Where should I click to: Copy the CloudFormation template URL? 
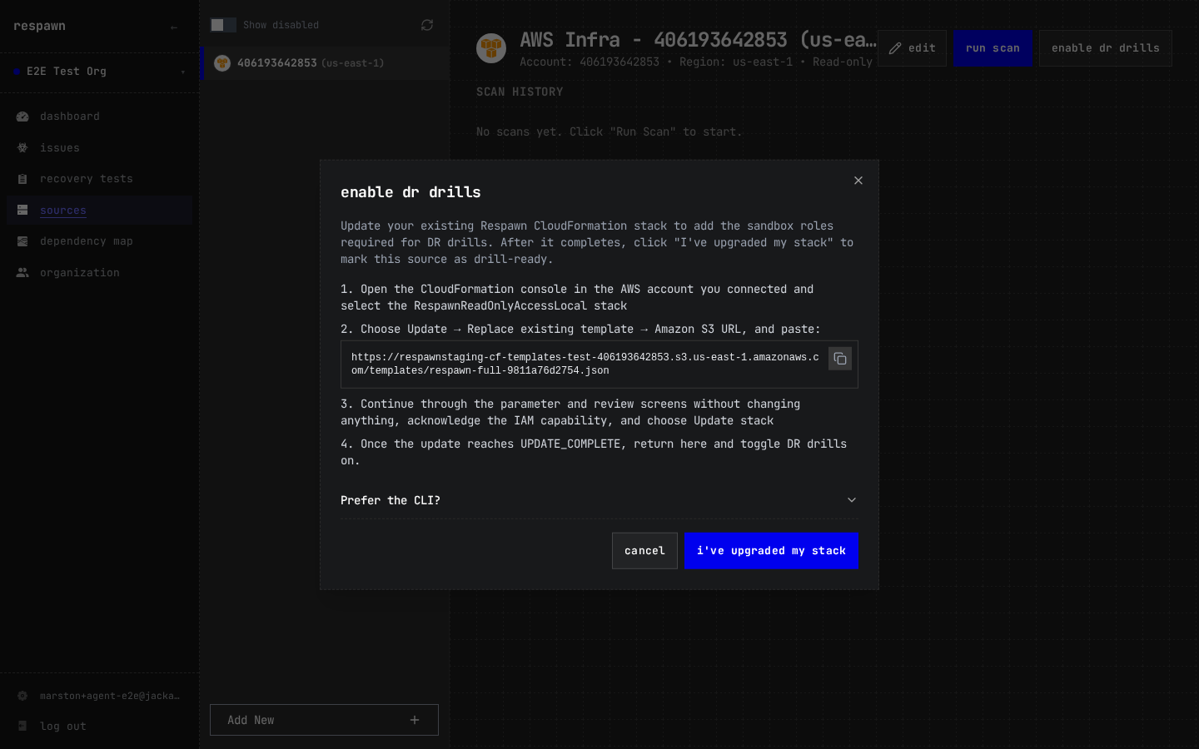click(x=839, y=359)
